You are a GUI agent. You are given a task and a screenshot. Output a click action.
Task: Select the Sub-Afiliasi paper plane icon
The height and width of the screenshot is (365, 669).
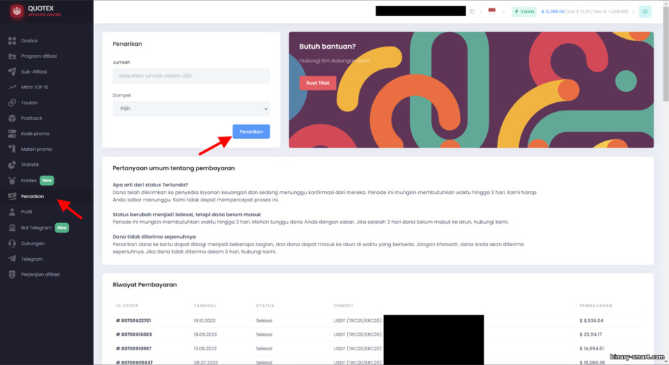pos(12,72)
